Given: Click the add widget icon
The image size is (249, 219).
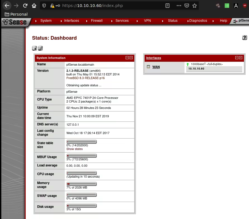Looking at the screenshot, I should (x=35, y=48).
